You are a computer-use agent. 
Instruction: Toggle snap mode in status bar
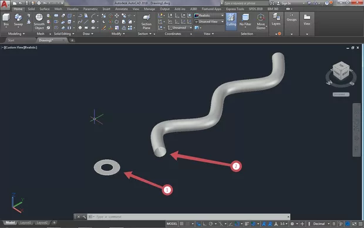(187, 223)
